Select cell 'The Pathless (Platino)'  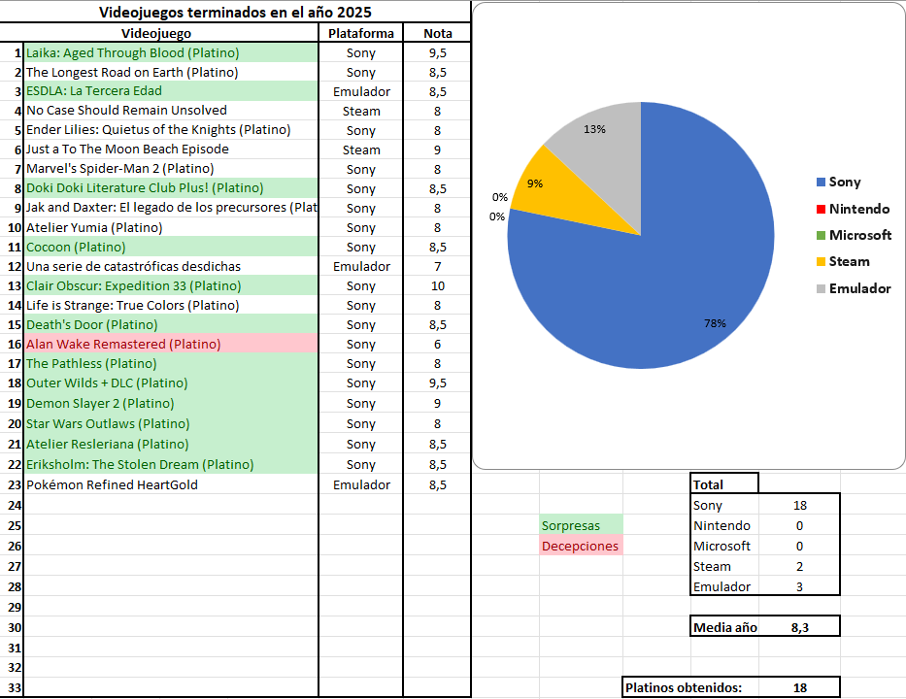tap(171, 363)
